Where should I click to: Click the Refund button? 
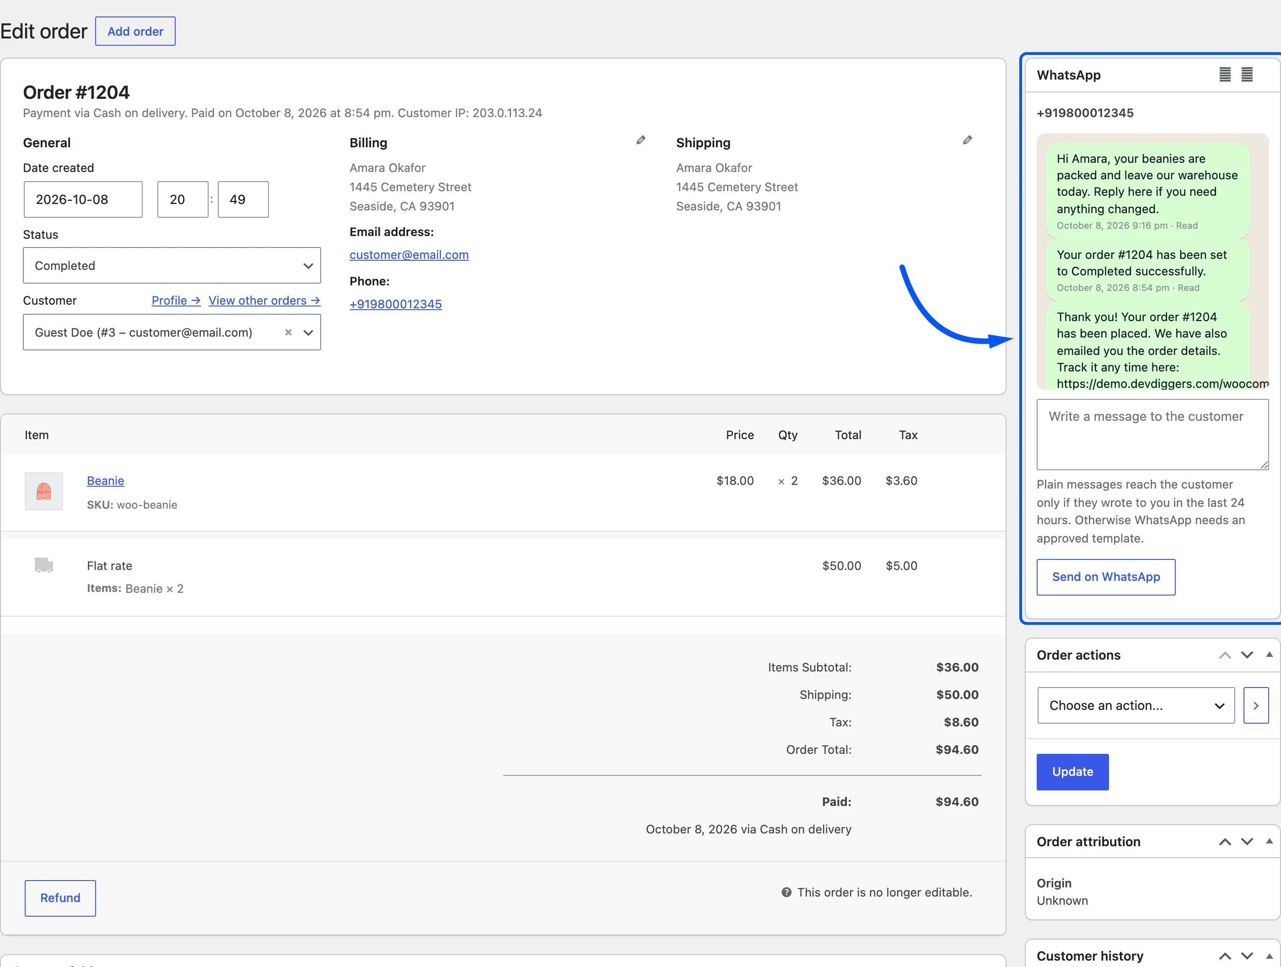[x=60, y=898]
